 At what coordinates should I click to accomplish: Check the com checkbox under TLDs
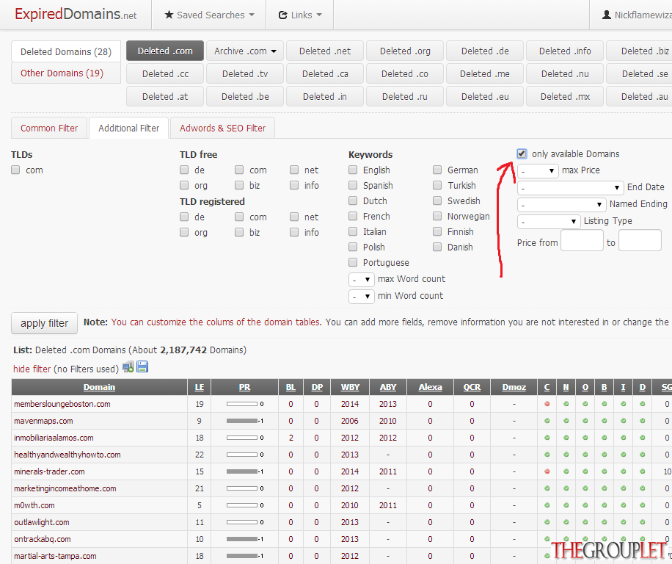point(15,170)
